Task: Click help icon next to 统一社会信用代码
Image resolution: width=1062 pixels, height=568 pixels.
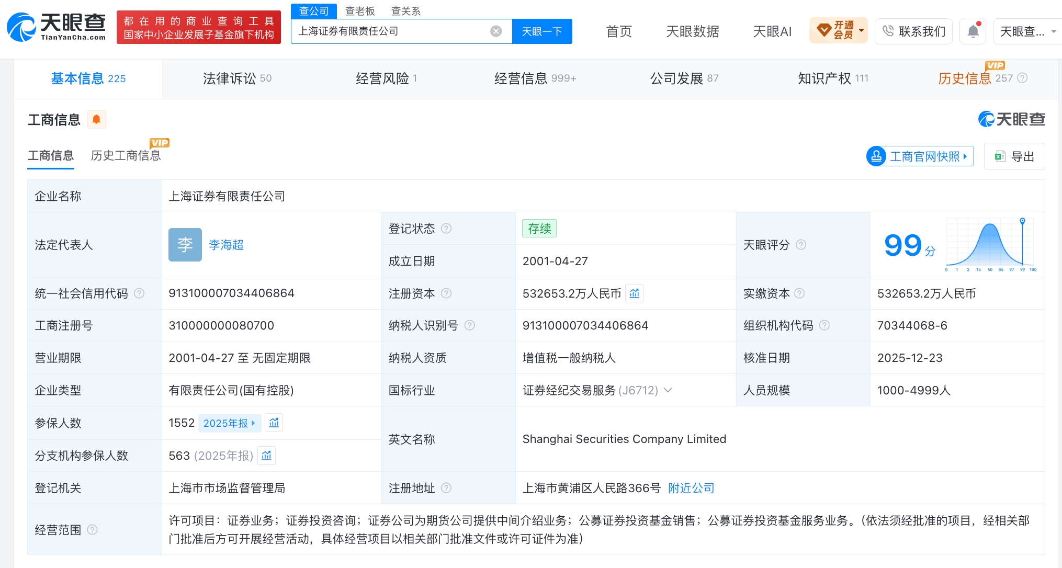Action: coord(139,293)
